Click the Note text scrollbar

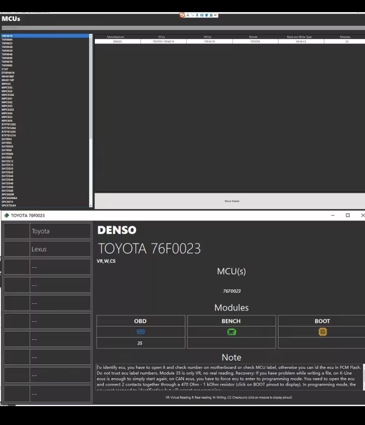pos(364,377)
